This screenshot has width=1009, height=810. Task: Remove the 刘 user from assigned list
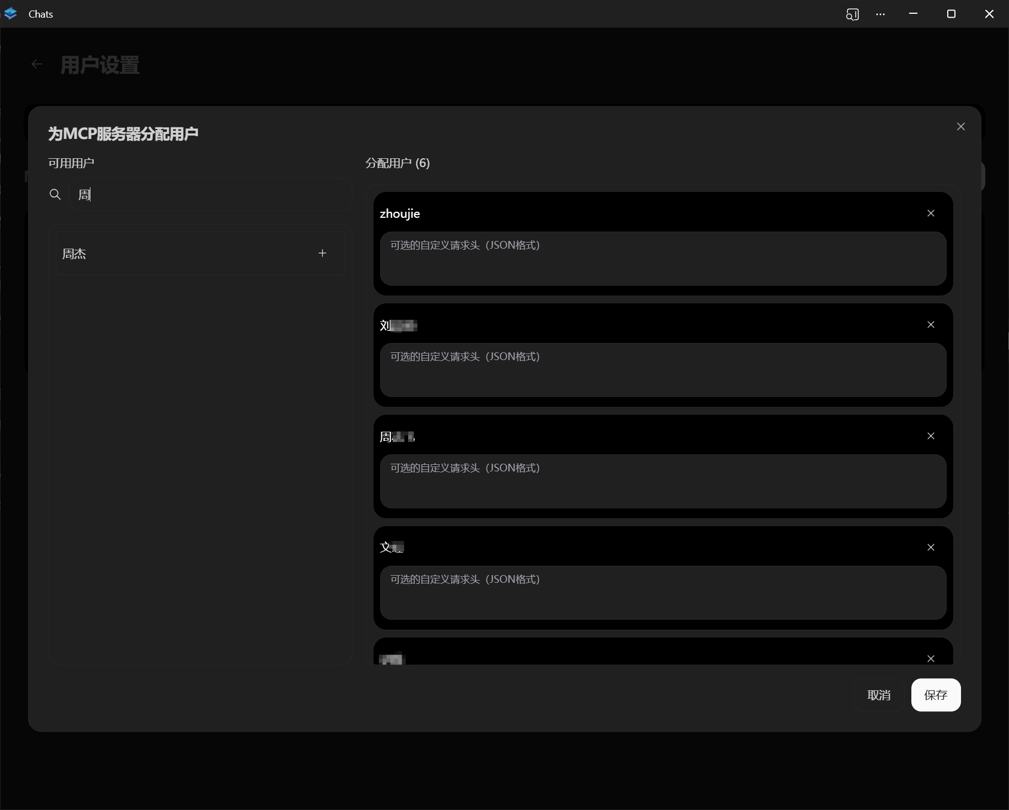tap(931, 325)
